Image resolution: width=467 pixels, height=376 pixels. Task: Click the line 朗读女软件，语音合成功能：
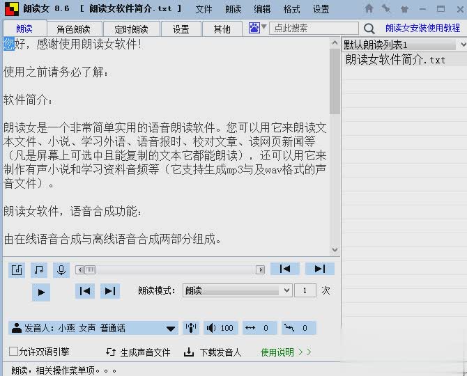tap(73, 212)
